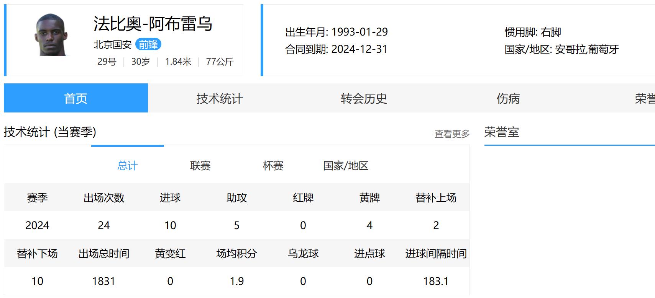This screenshot has width=655, height=298.
Task: Click the player name 法比奥-阿布雷乌
Action: click(x=153, y=24)
